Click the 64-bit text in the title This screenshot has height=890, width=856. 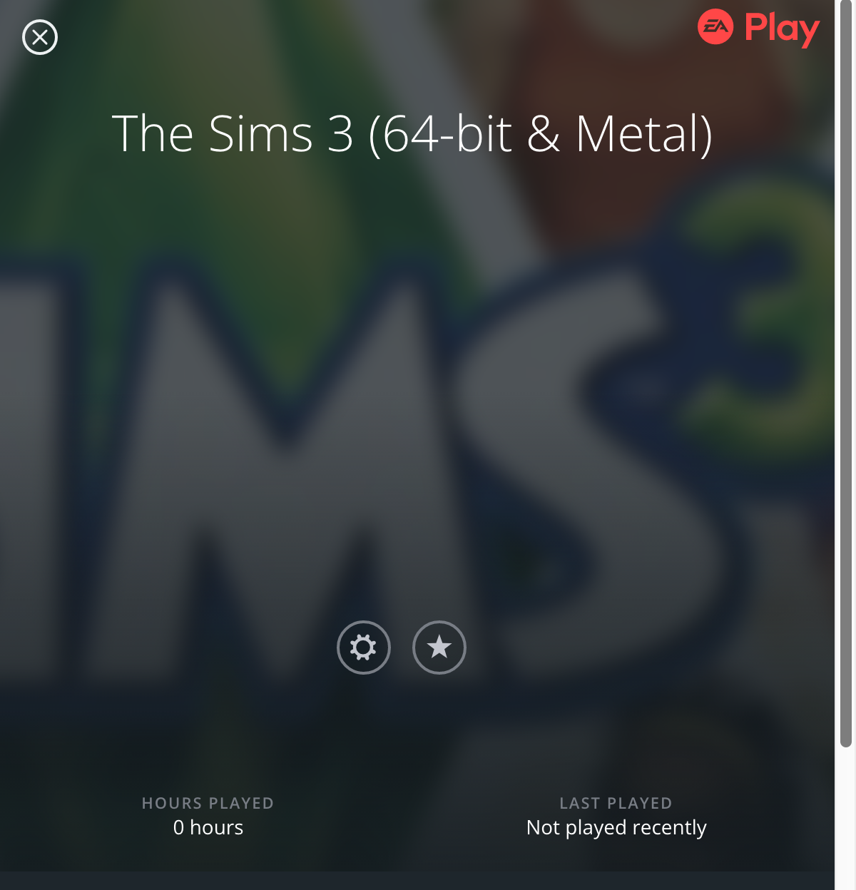[x=448, y=134]
